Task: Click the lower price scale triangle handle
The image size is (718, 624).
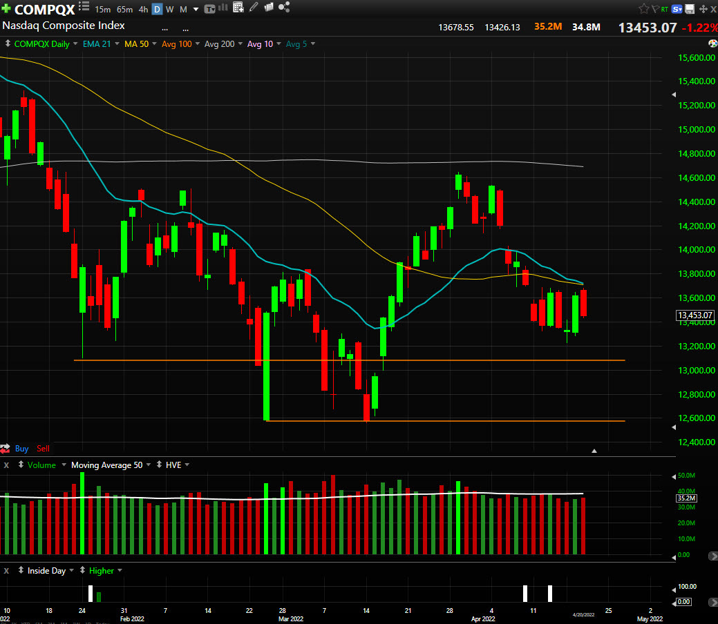Action: pyautogui.click(x=674, y=427)
